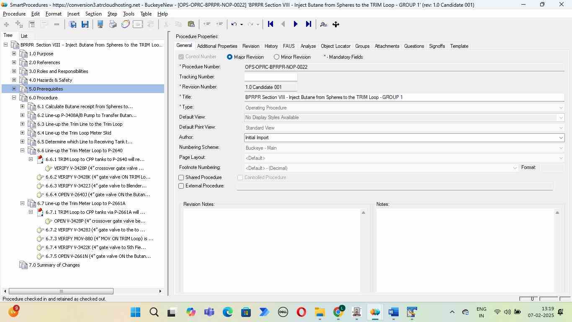Enable the Shared Procedure checkbox
The image size is (572, 322).
coord(181,178)
